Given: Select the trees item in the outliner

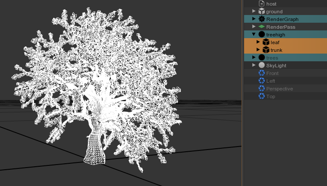Looking at the screenshot, I should pos(272,58).
